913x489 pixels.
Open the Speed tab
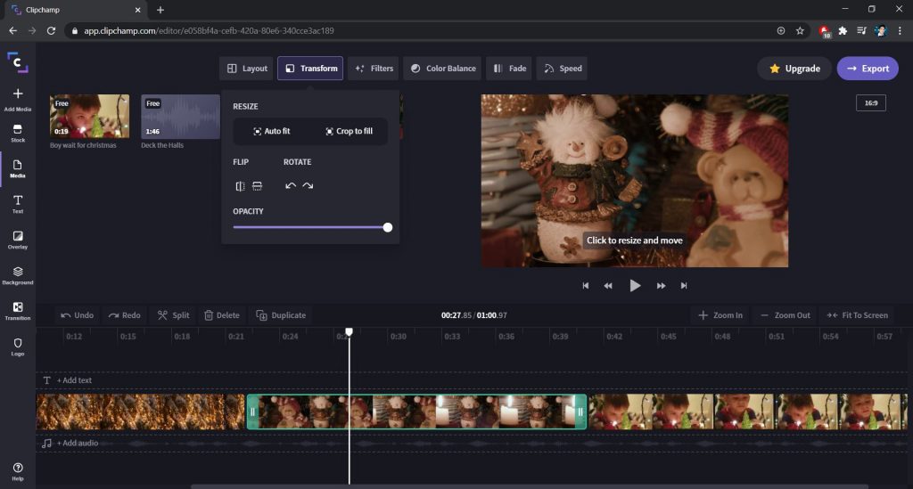coord(563,69)
